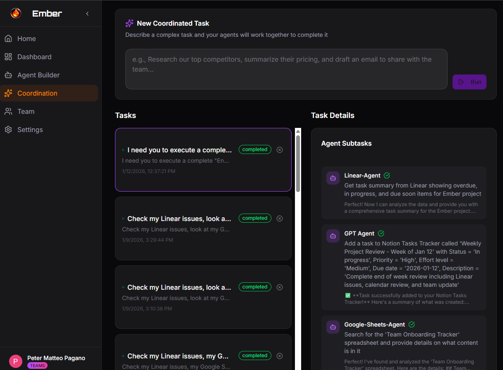Image resolution: width=503 pixels, height=370 pixels.
Task: Click completed badge on the 3:10:38 PM task
Action: point(255,287)
